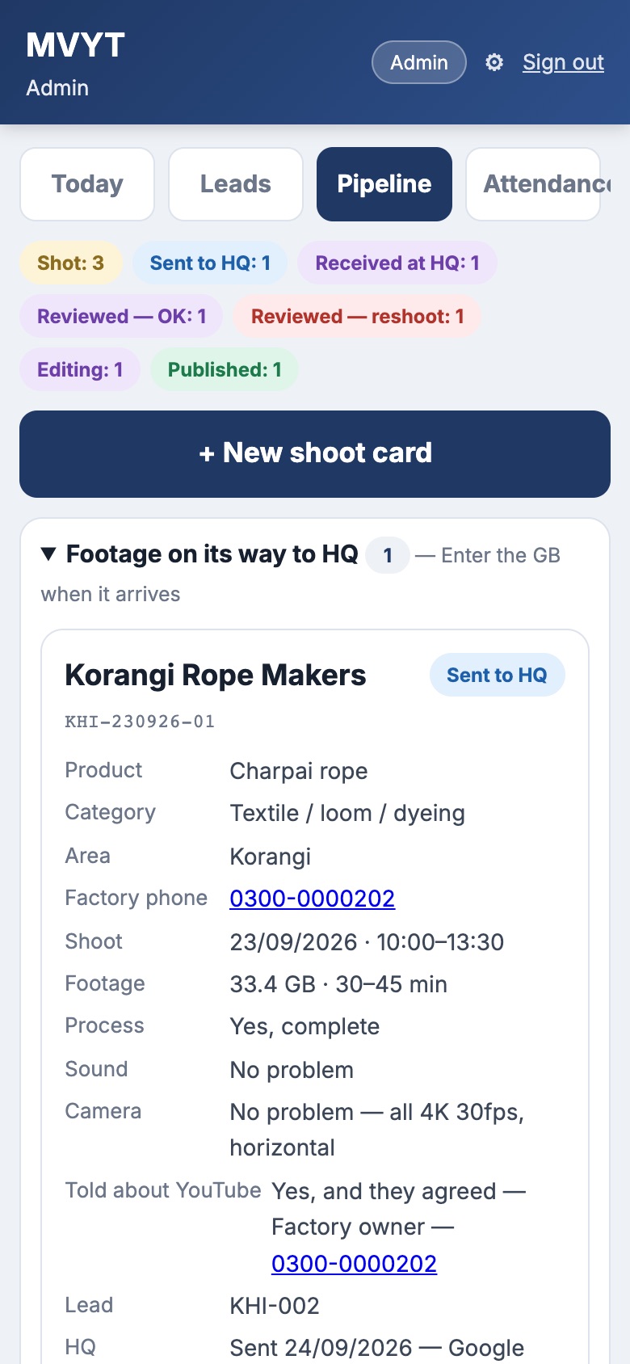This screenshot has width=630, height=1364.
Task: Click product value Charpai rope
Action: point(299,771)
